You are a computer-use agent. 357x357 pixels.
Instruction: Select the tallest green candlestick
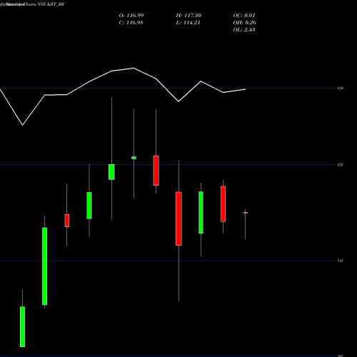pos(44,266)
